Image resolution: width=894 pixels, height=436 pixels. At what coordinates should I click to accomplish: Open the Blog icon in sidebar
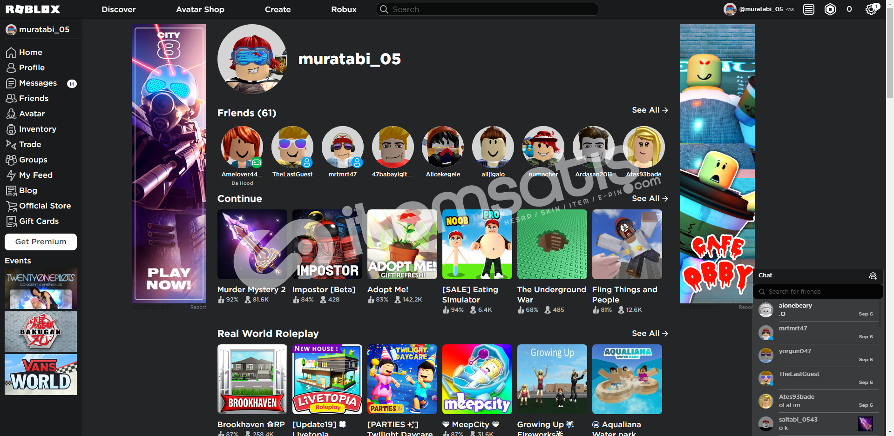(x=11, y=191)
